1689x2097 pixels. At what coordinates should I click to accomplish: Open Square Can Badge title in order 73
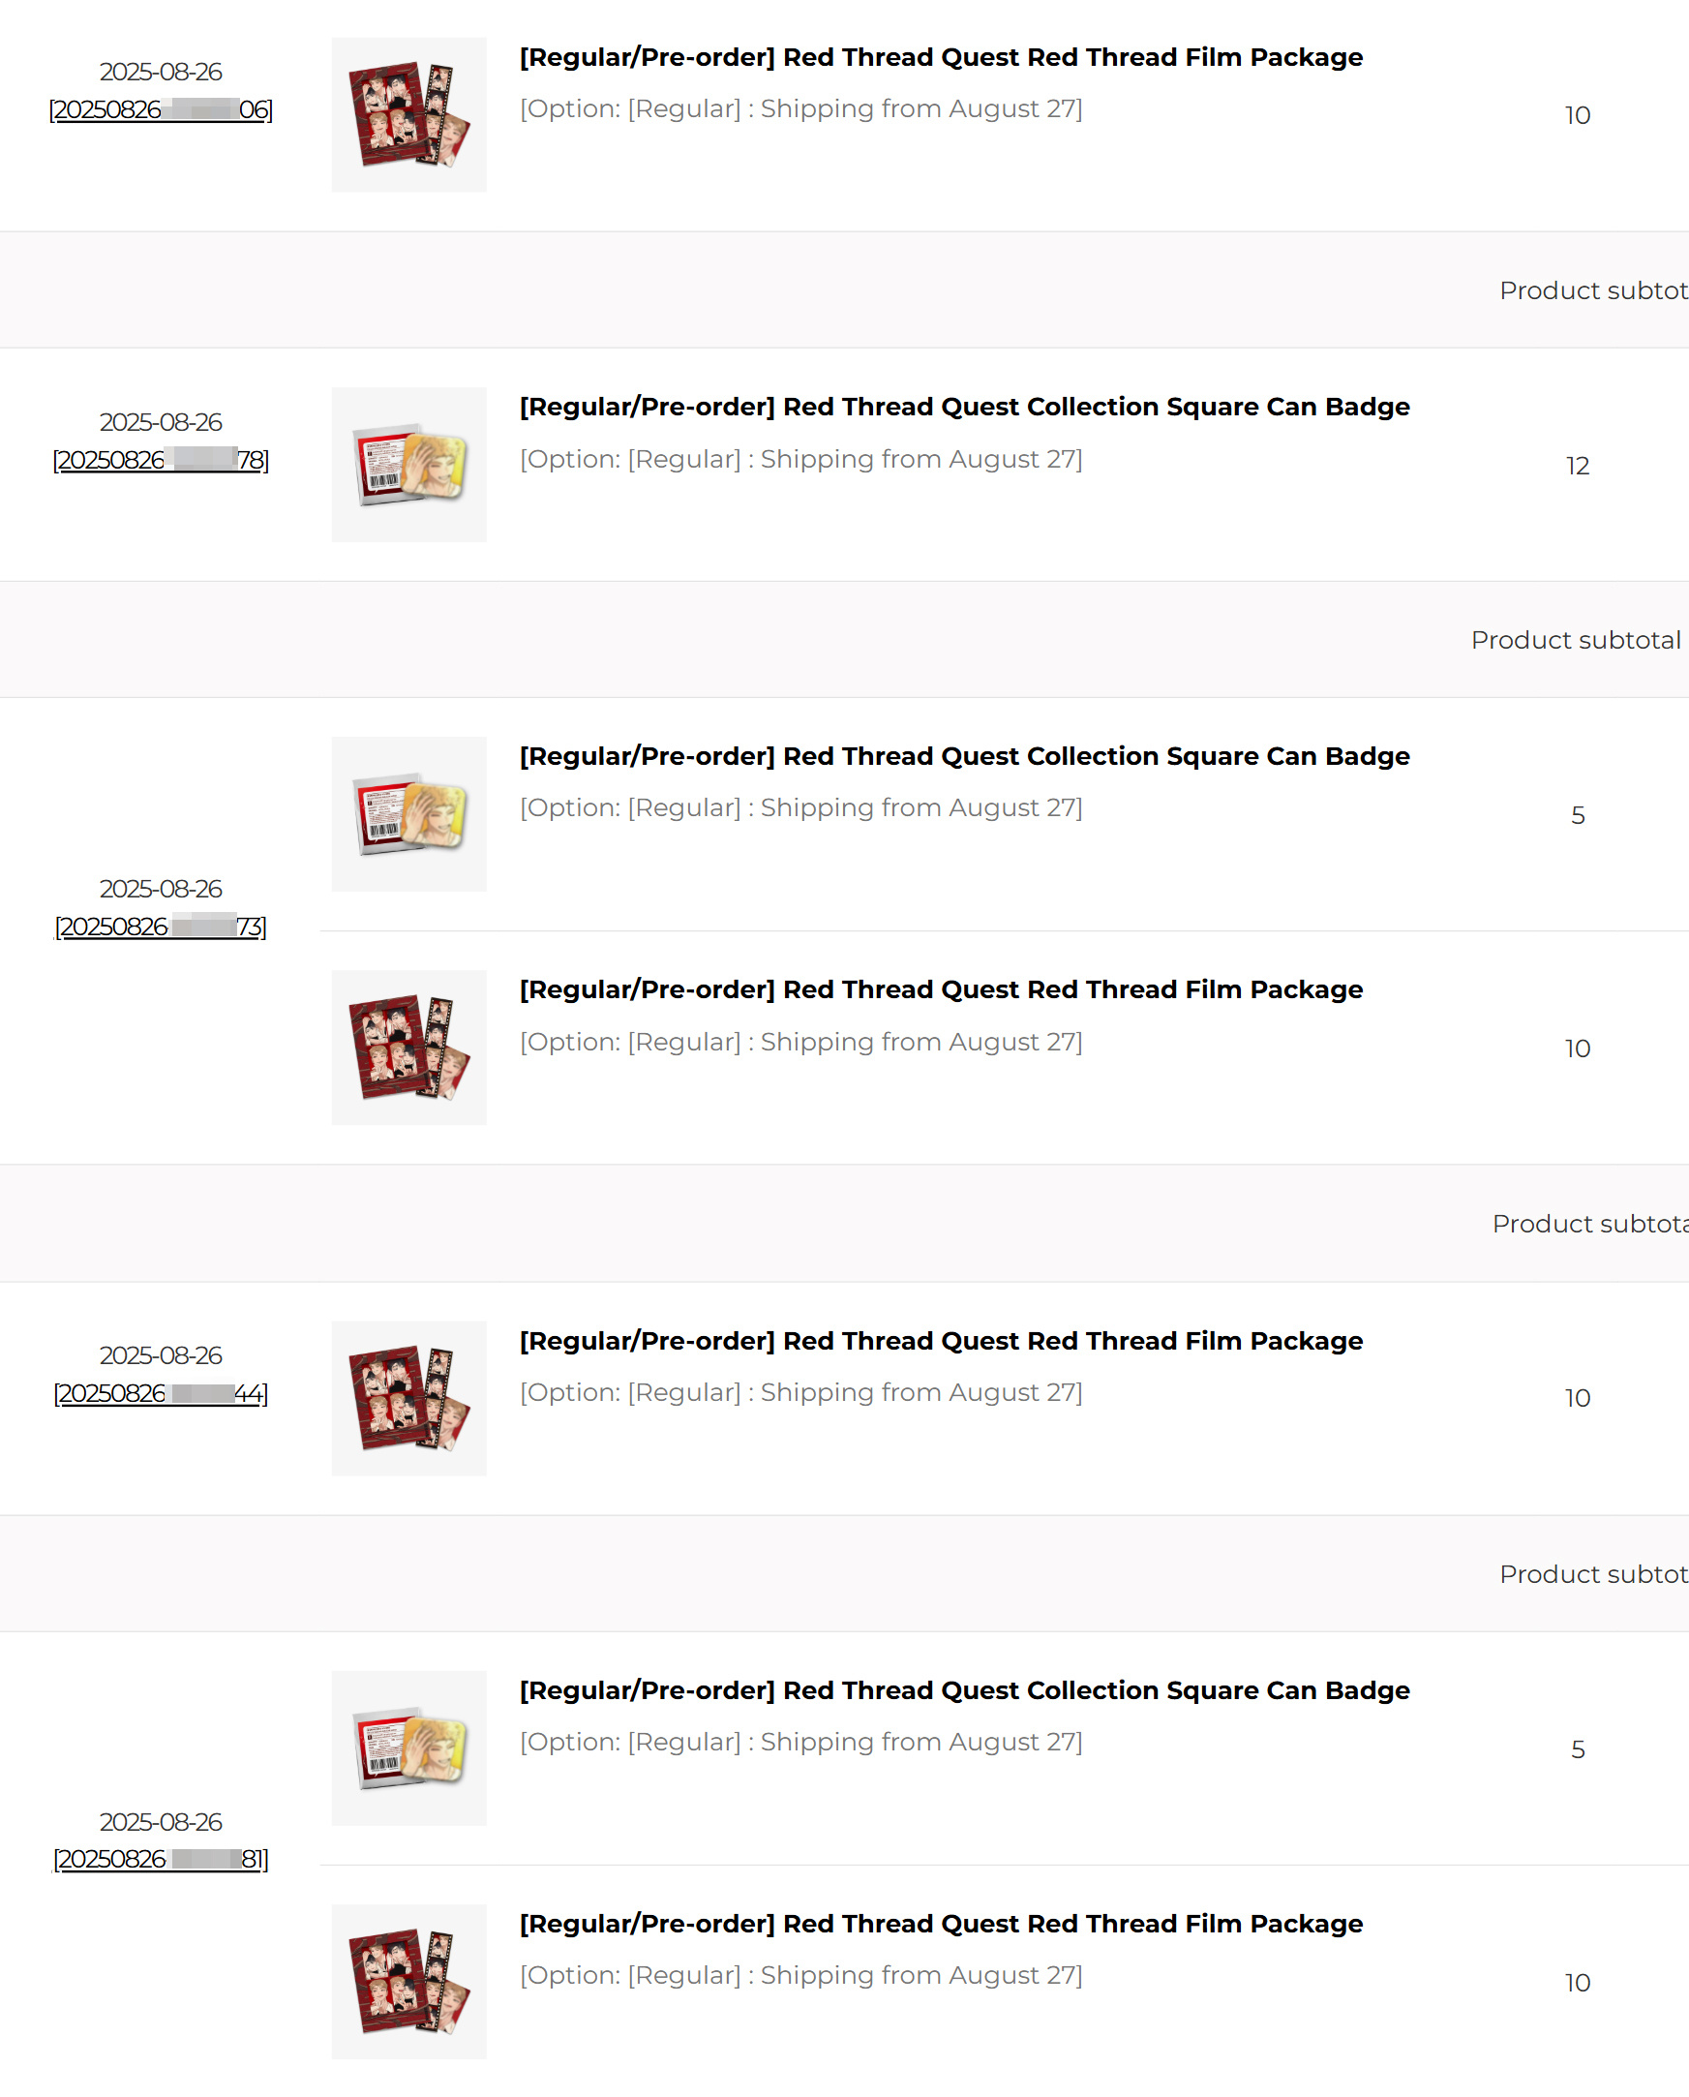(964, 756)
